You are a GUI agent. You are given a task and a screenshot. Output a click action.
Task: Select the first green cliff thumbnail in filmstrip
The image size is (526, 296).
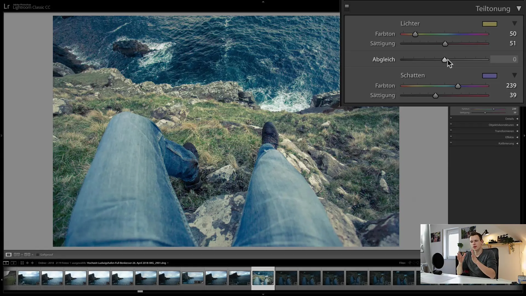10,278
